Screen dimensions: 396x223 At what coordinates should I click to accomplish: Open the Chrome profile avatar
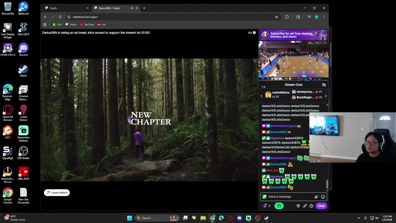pos(316,17)
